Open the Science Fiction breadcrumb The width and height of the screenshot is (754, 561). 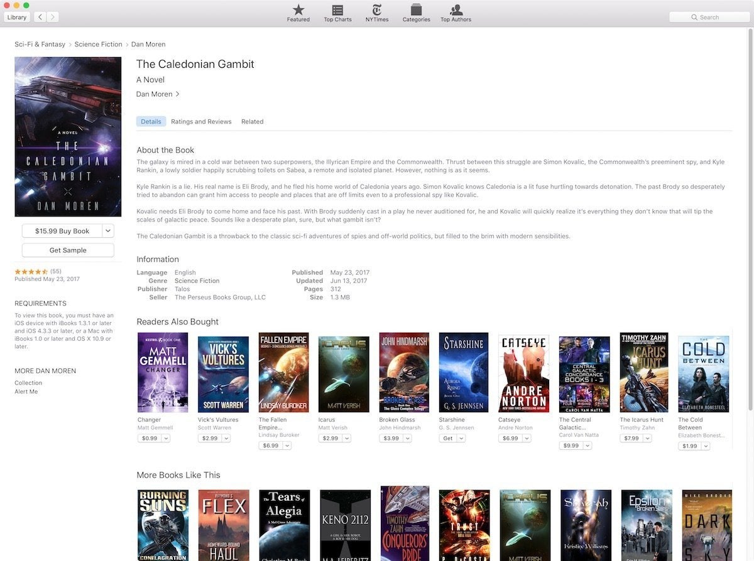pos(98,45)
